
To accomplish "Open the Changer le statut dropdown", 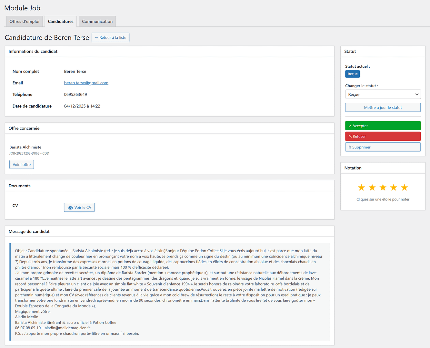I will [x=383, y=94].
